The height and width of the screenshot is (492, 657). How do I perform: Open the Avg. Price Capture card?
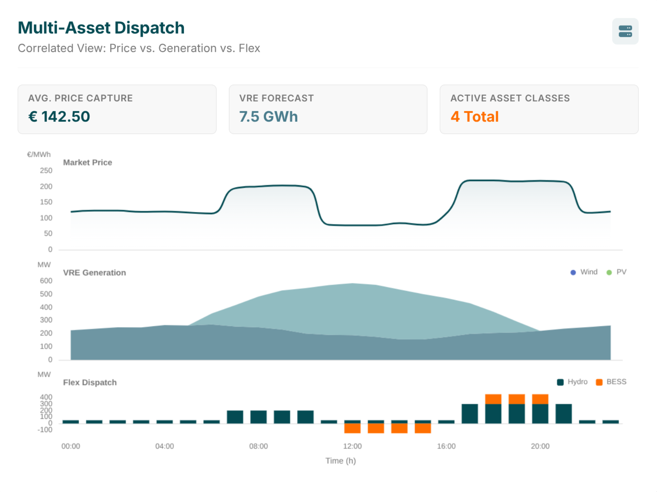tap(117, 109)
